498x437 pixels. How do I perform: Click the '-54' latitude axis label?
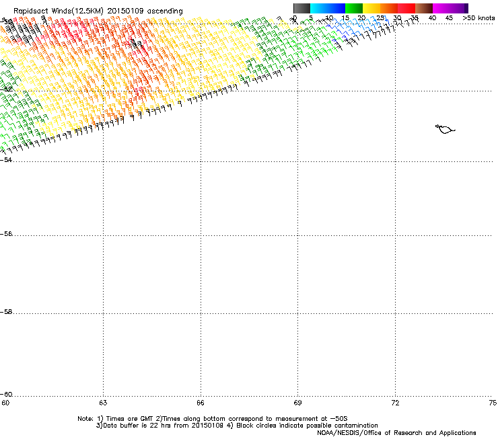(6, 159)
